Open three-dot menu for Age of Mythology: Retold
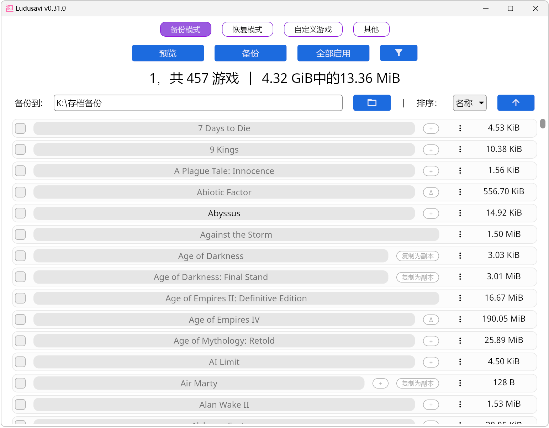549x428 pixels. coord(460,341)
